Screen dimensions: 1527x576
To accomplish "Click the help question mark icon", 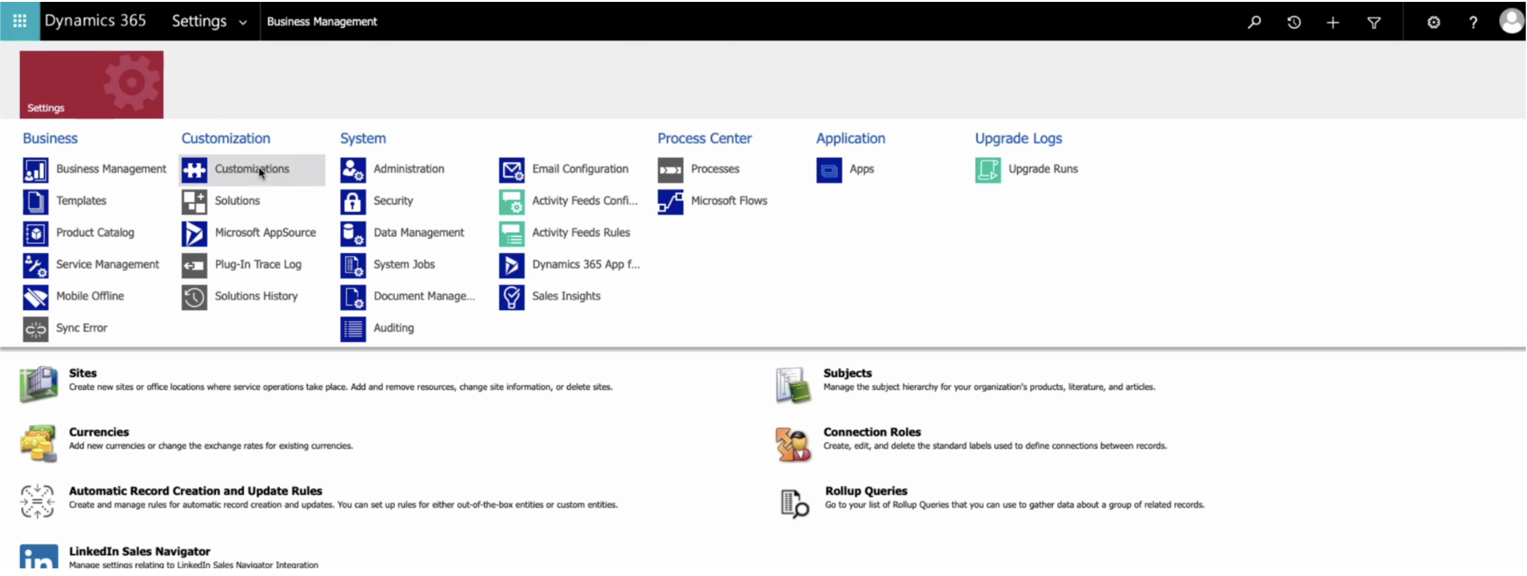I will point(1473,23).
